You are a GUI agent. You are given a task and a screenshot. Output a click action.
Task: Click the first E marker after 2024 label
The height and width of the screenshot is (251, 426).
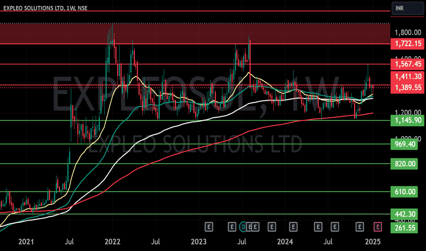click(293, 227)
